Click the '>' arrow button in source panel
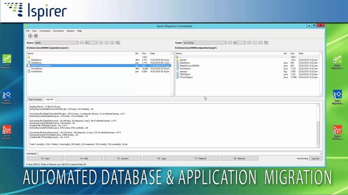The height and width of the screenshot is (195, 348). (112, 43)
